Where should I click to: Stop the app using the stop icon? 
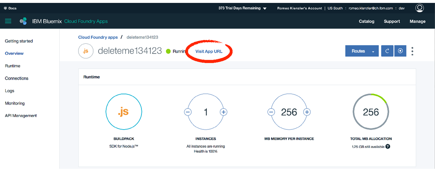[400, 51]
